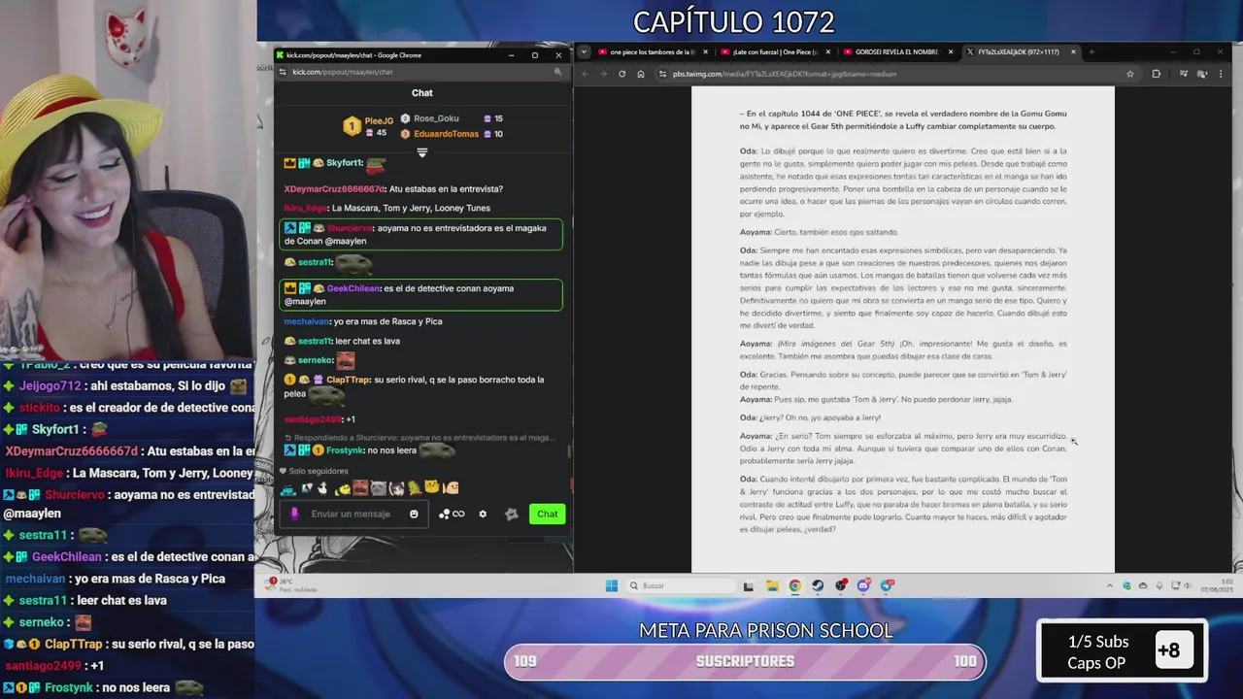
Task: Open the Chrome three-dot menu
Action: coord(1222,74)
